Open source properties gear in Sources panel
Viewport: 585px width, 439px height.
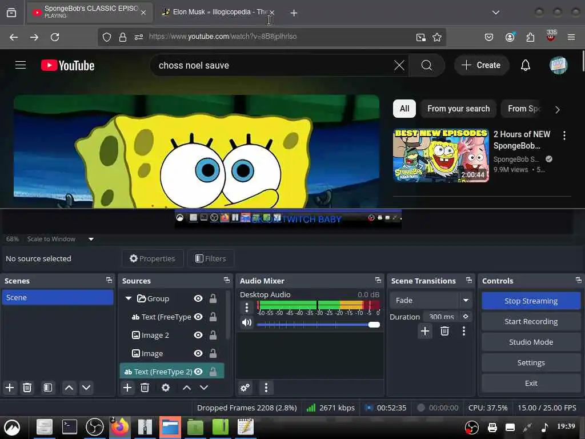(x=166, y=388)
